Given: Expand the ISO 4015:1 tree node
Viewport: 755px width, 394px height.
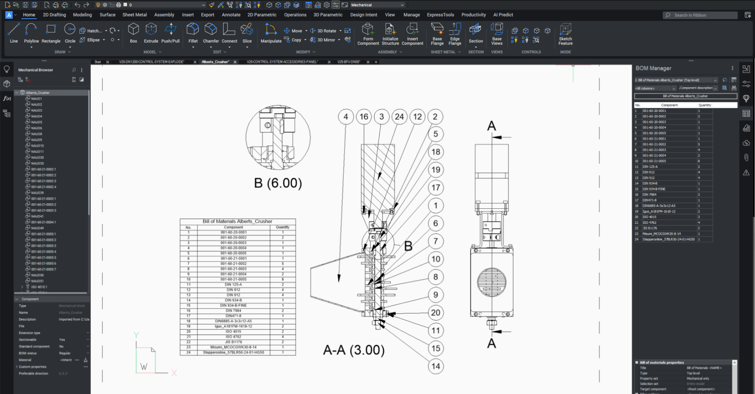Looking at the screenshot, I should [22, 287].
